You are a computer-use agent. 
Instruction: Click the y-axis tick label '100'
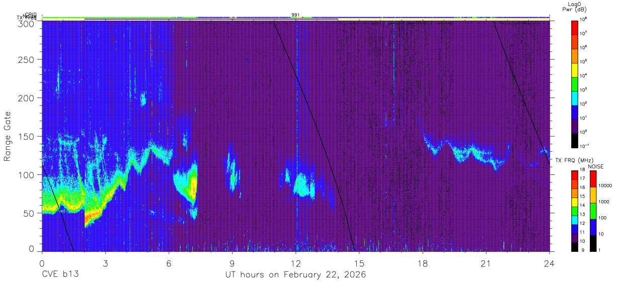(27, 174)
